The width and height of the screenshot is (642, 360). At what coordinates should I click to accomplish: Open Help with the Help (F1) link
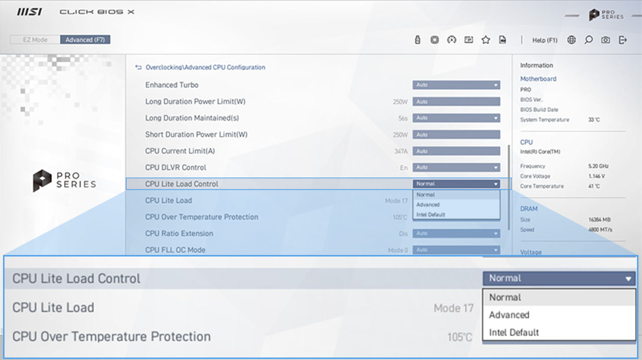545,40
